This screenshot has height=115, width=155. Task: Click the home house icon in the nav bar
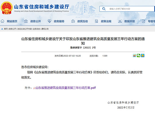click(x=2, y=21)
